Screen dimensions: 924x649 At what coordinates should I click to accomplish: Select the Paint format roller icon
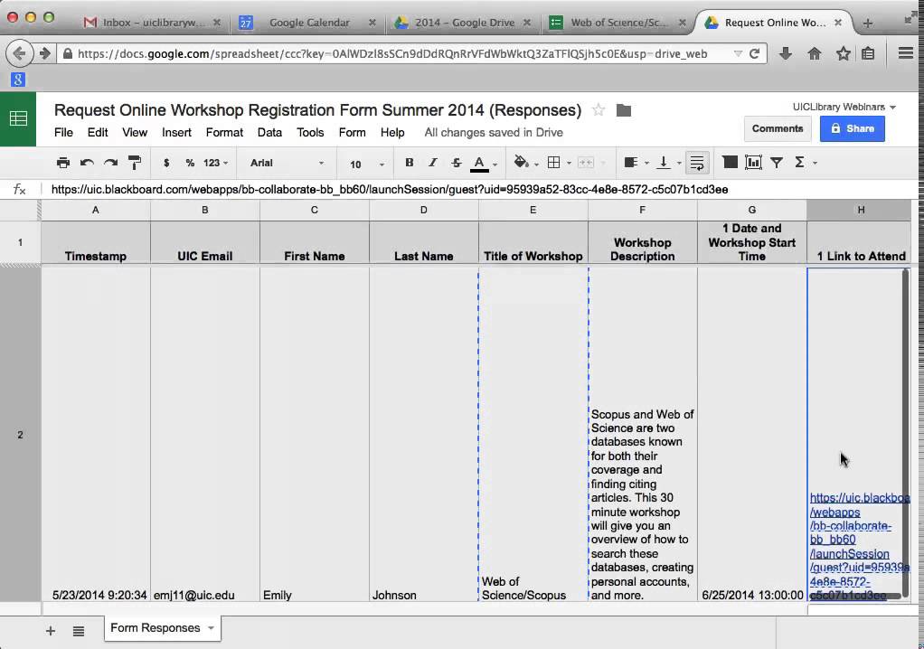[x=135, y=163]
